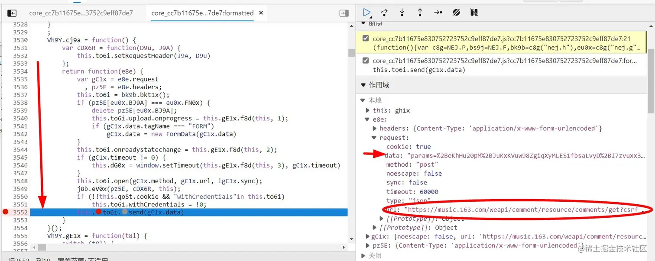Click the withCredentials = !0 code line
This screenshot has width=655, height=261.
149,204
